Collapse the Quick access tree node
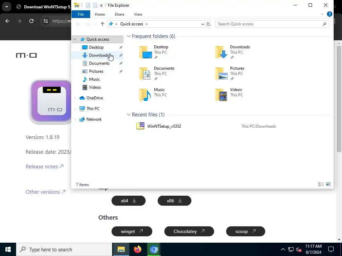The image size is (342, 256). coord(75,39)
